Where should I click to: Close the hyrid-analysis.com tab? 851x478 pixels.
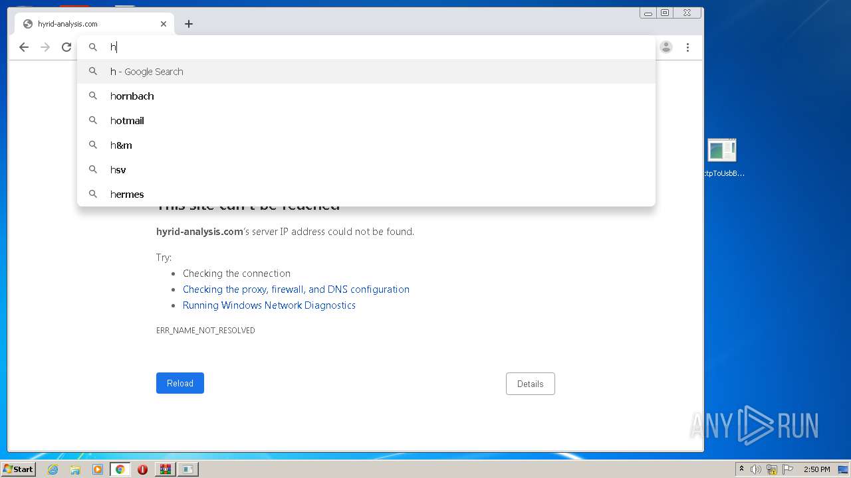(164, 24)
